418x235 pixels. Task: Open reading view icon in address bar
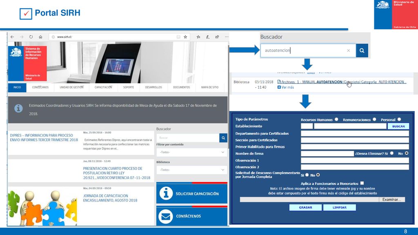coord(178,37)
